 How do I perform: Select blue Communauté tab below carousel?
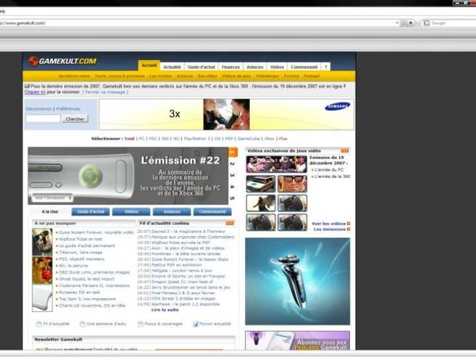(x=212, y=212)
